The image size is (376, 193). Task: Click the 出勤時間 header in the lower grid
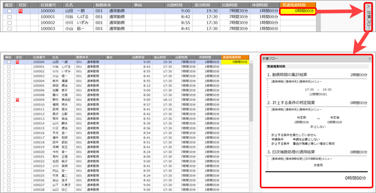coord(185,57)
